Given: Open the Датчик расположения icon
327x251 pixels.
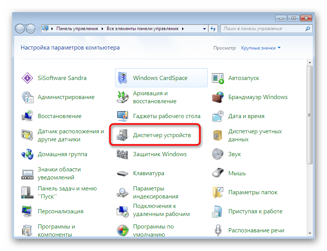Looking at the screenshot, I should click(27, 135).
